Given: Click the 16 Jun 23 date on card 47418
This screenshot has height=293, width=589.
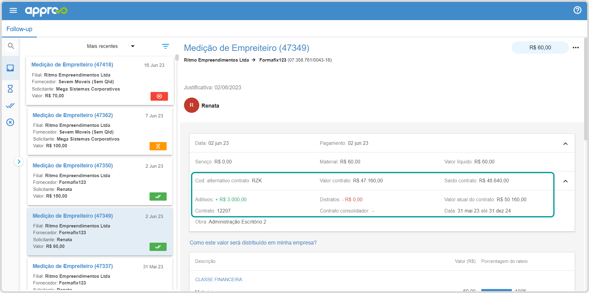Looking at the screenshot, I should (154, 65).
